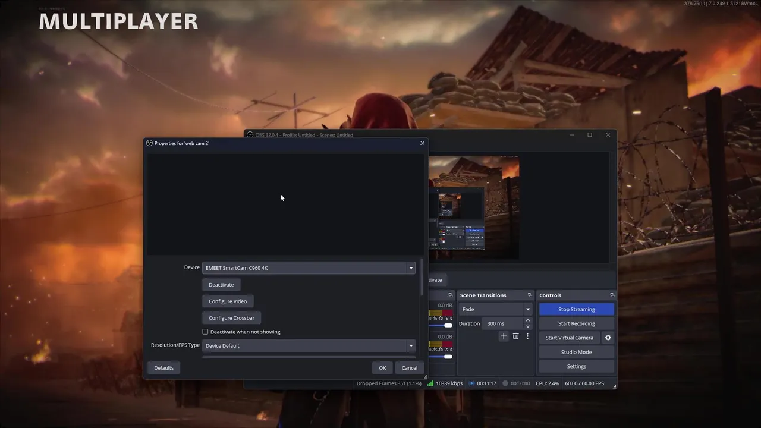Open OBS Settings from the Controls panel
This screenshot has width=761, height=428.
pos(576,366)
